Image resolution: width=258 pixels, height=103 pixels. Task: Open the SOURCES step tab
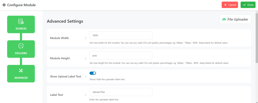[x=21, y=24]
